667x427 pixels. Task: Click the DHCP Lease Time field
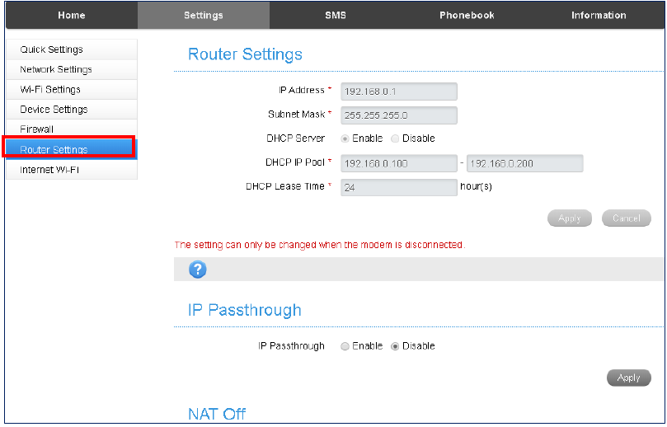pos(398,187)
